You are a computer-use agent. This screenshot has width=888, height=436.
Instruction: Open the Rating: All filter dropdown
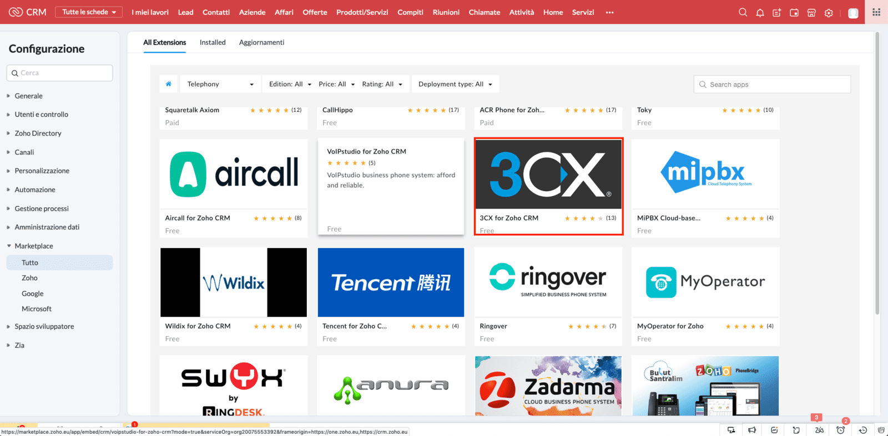[x=382, y=84]
